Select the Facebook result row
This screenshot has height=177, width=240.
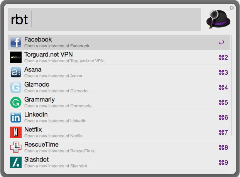point(116,42)
